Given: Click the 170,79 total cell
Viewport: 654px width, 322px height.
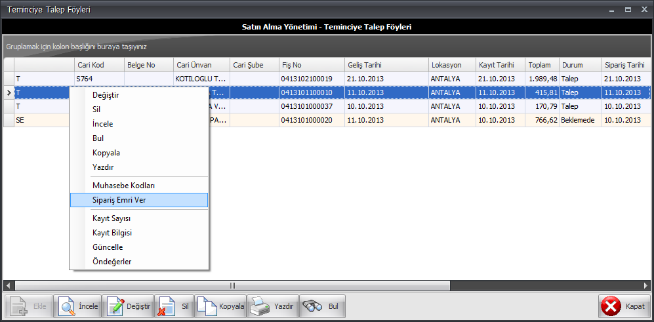Looking at the screenshot, I should (x=542, y=106).
